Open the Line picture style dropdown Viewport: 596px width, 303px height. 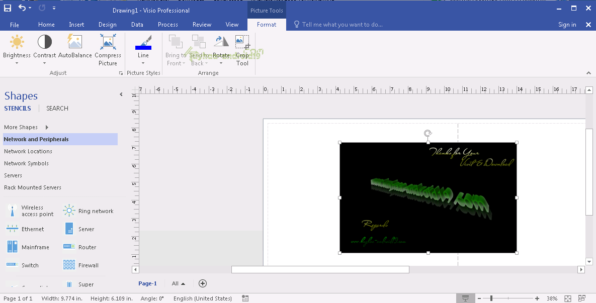coord(143,49)
